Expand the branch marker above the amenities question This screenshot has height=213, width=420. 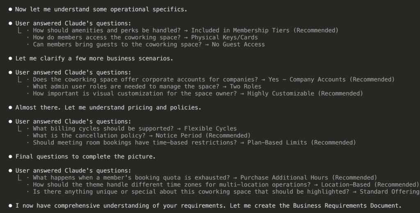[20, 30]
